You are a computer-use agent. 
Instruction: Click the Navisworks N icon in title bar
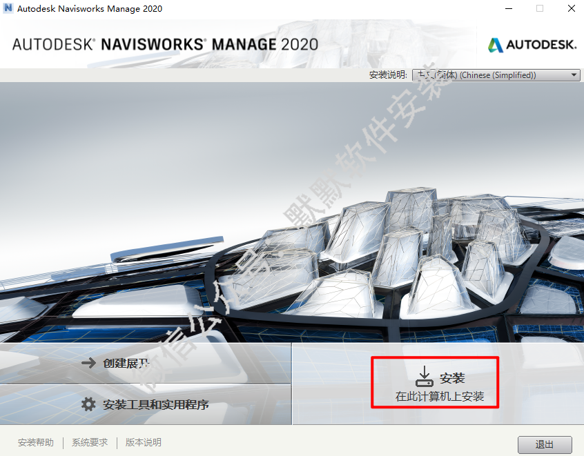pyautogui.click(x=8, y=8)
